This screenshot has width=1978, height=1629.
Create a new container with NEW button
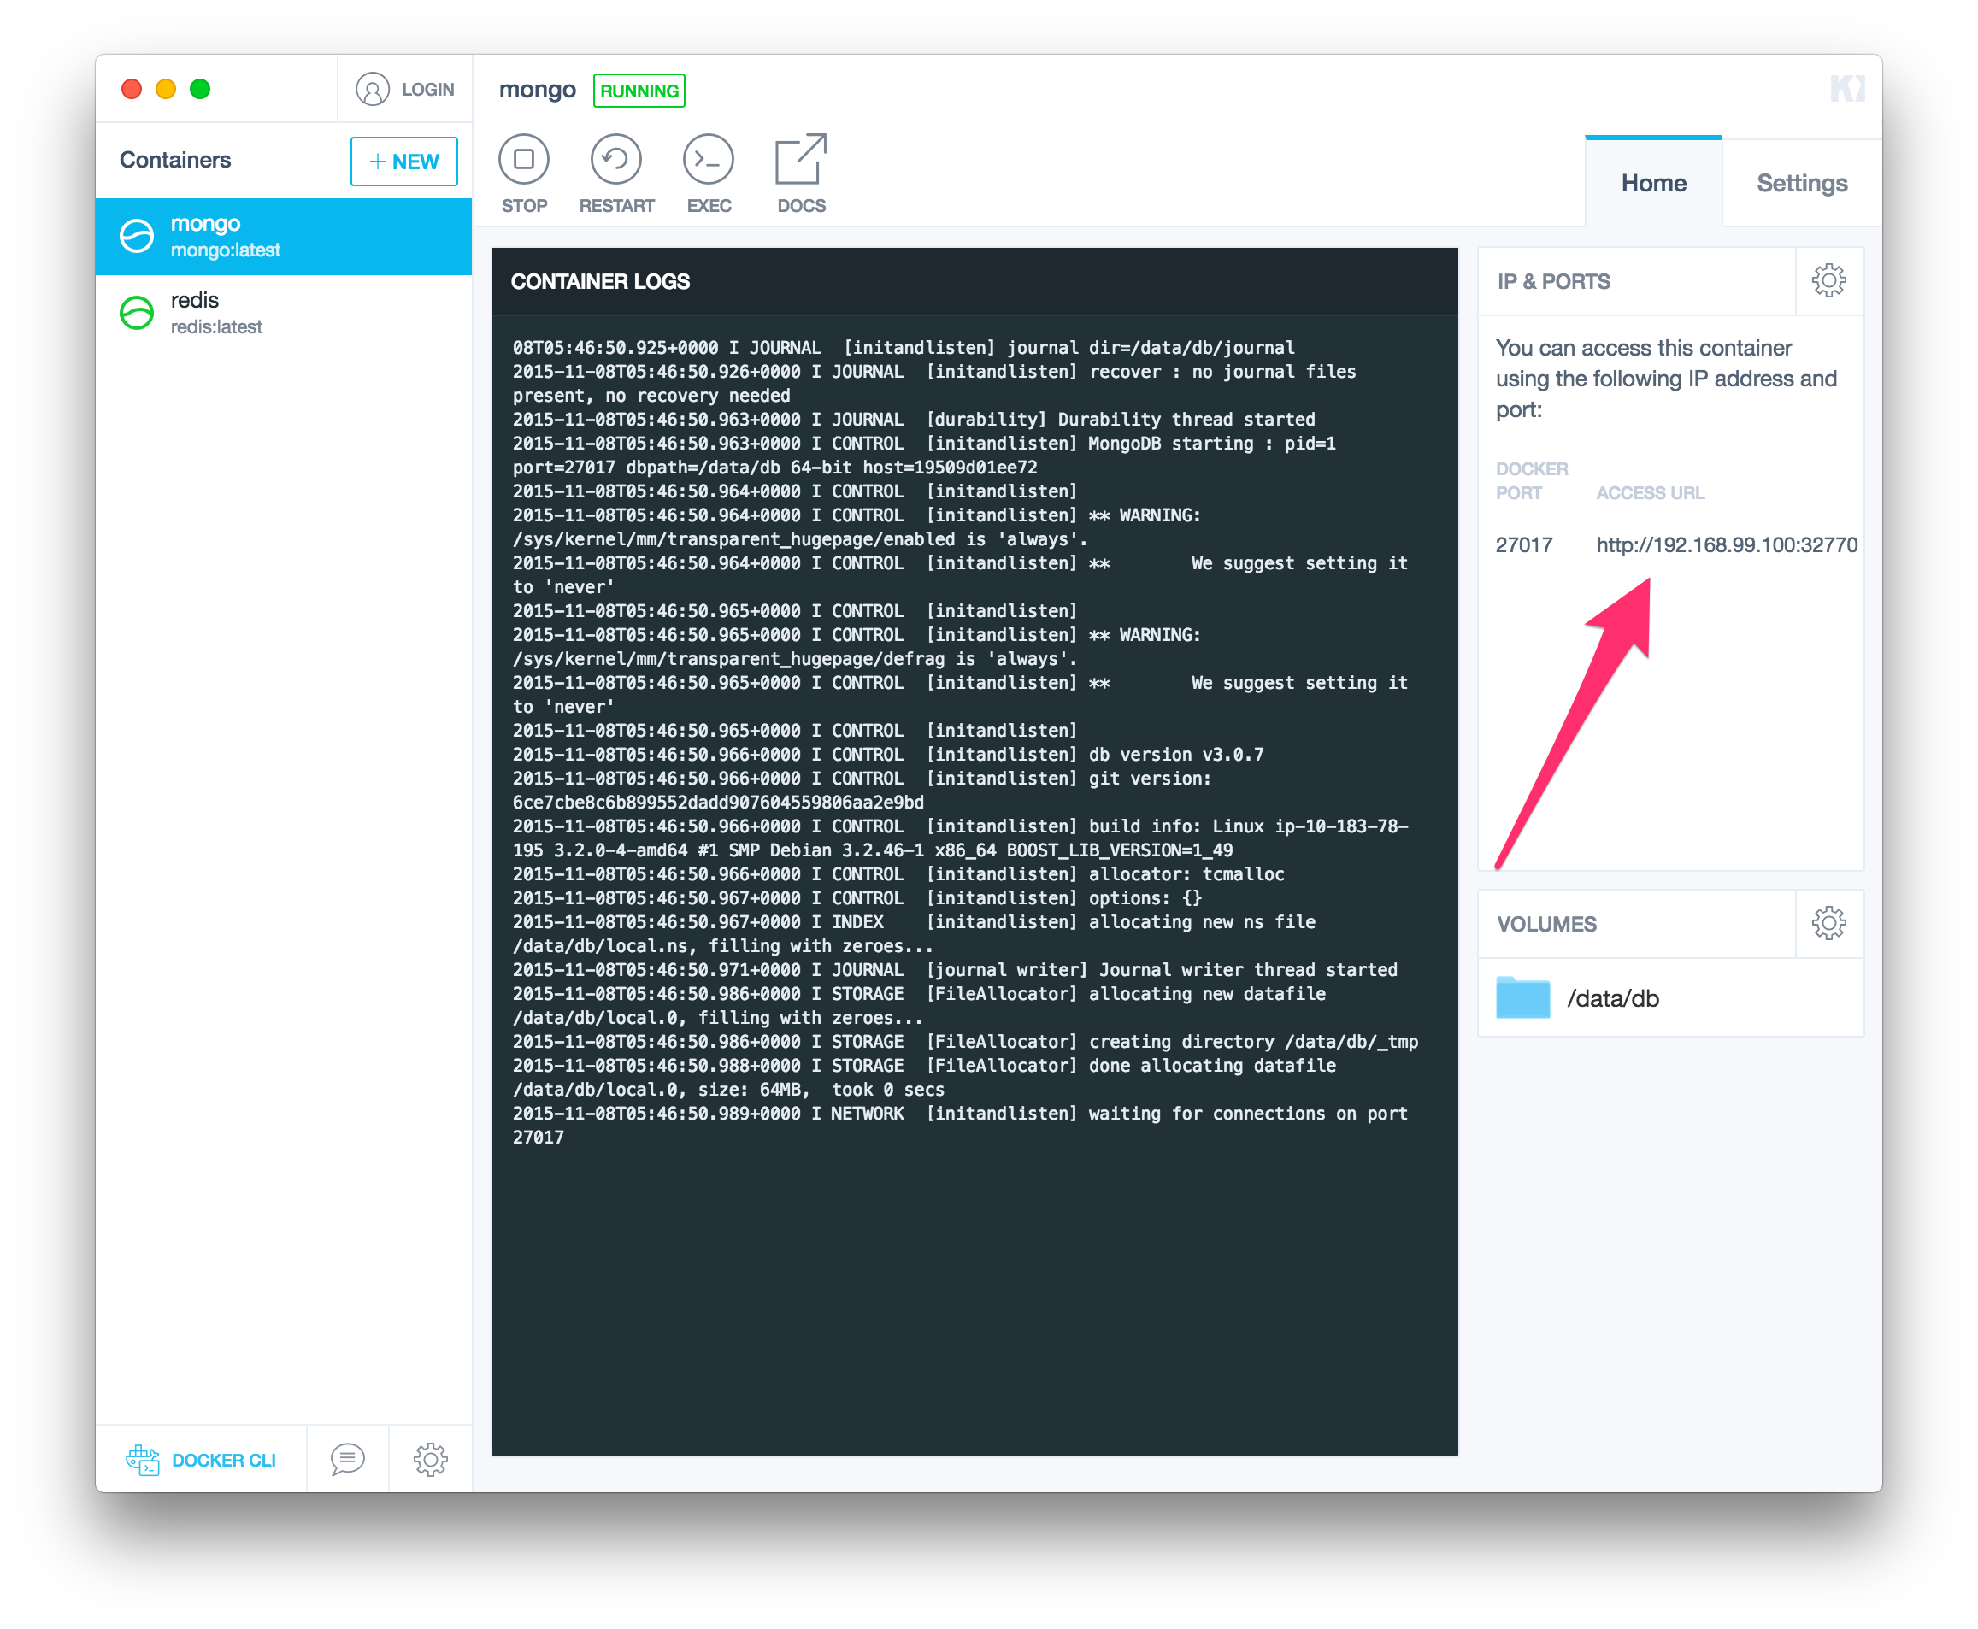tap(403, 162)
